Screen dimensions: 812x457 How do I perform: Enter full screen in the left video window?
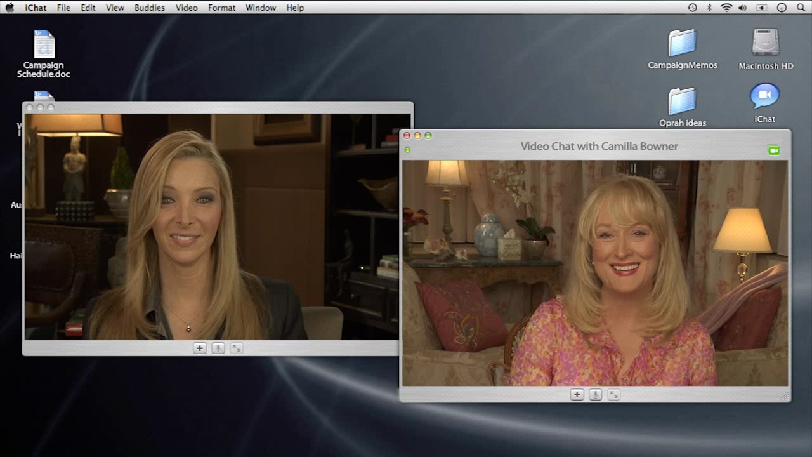[x=237, y=348]
